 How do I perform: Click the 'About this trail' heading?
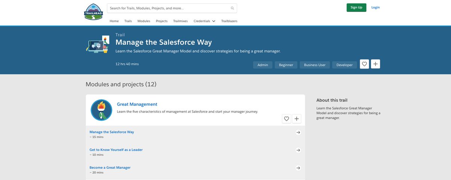332,100
